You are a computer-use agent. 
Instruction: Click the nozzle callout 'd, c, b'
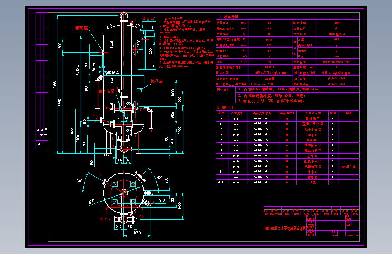click(x=105, y=219)
